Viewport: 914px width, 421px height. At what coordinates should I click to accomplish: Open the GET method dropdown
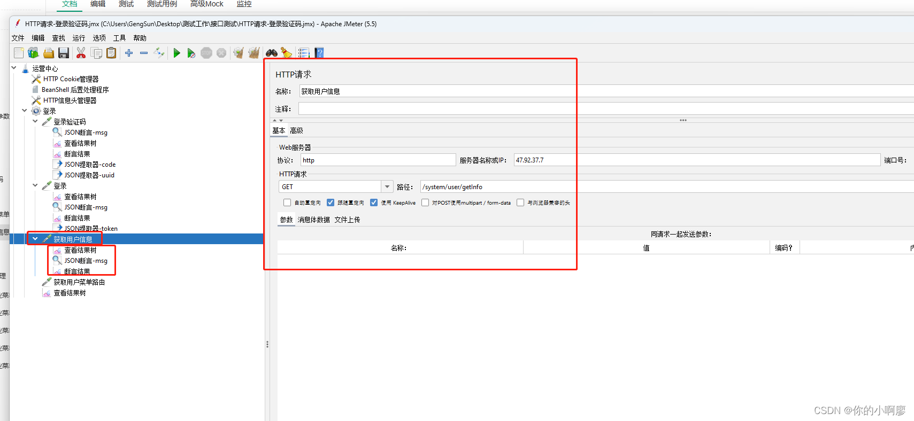pos(387,186)
